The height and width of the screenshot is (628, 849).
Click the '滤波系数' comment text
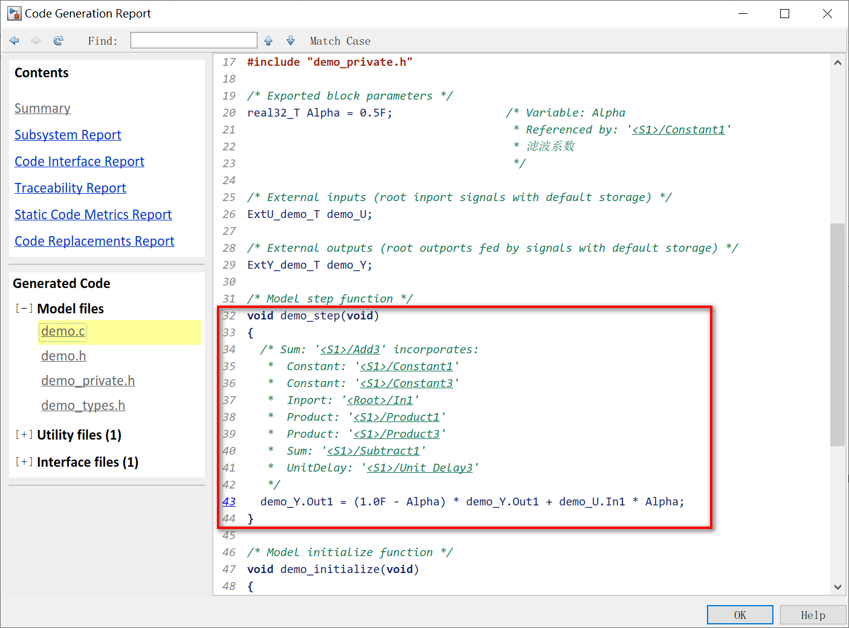pos(550,147)
